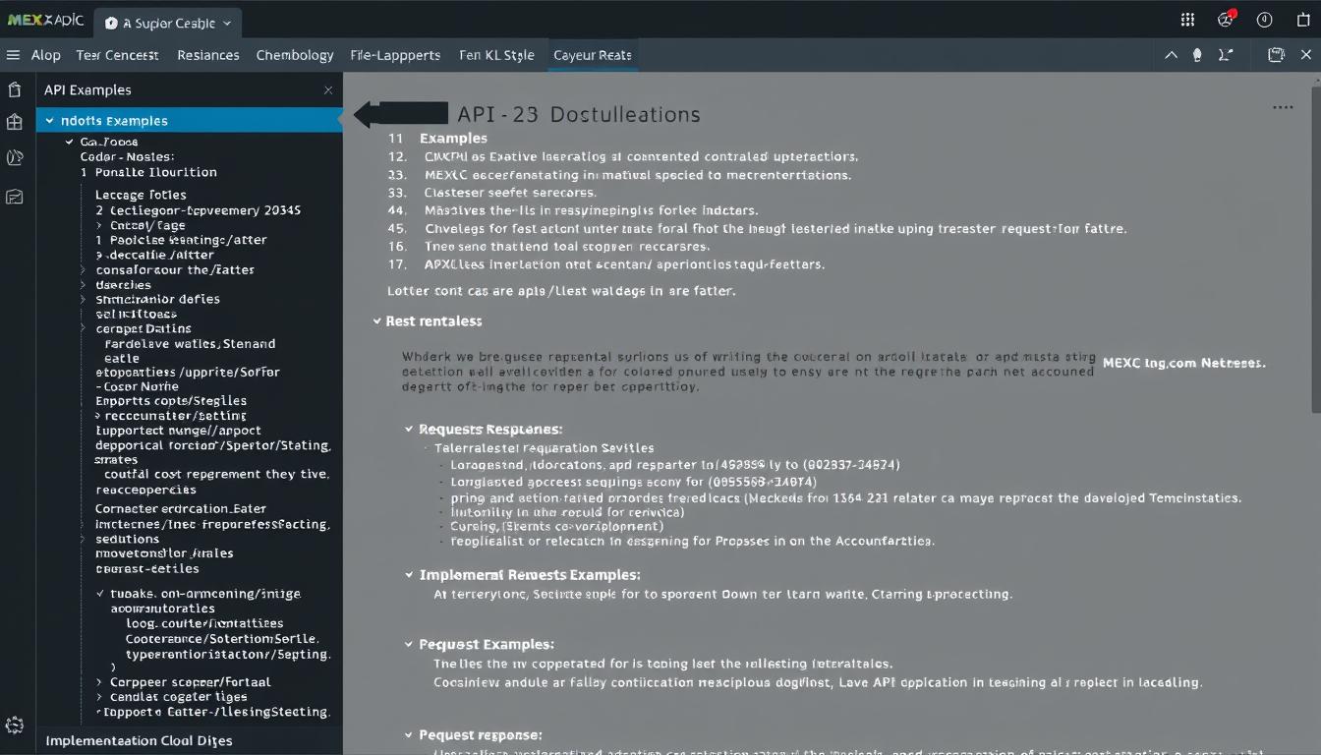
Task: Open the Chembology menu
Action: 295,55
